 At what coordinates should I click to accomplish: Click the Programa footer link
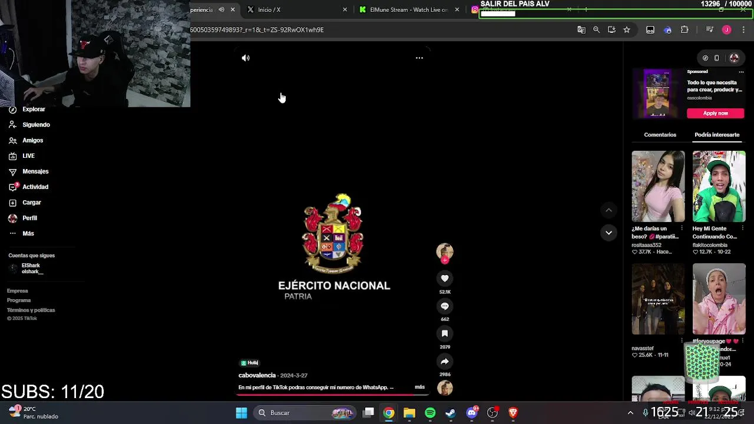[19, 300]
